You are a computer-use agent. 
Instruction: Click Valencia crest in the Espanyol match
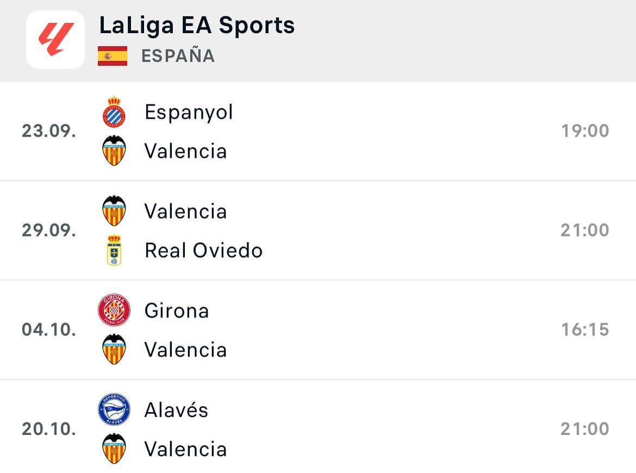coord(114,151)
